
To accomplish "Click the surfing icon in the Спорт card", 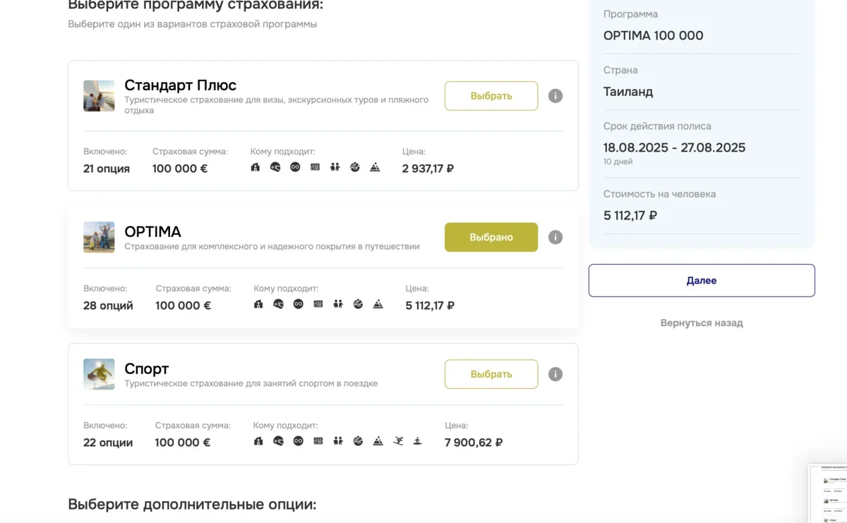I will click(x=418, y=441).
